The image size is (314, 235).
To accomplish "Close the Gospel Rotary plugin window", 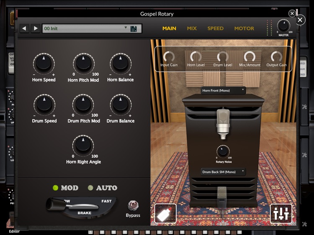I will tap(292, 13).
